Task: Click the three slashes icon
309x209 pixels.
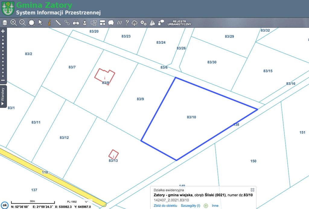Action: click(x=119, y=23)
